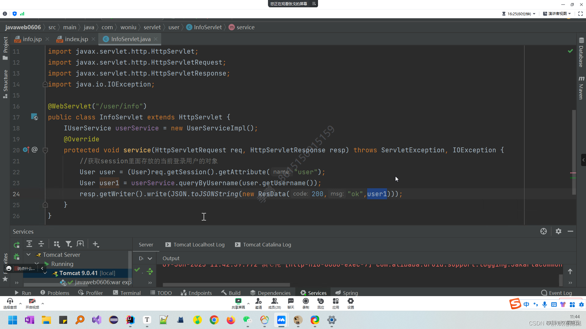Click the Expand All icon in Services toolbar
Viewport: 586px width, 329px height.
29,244
